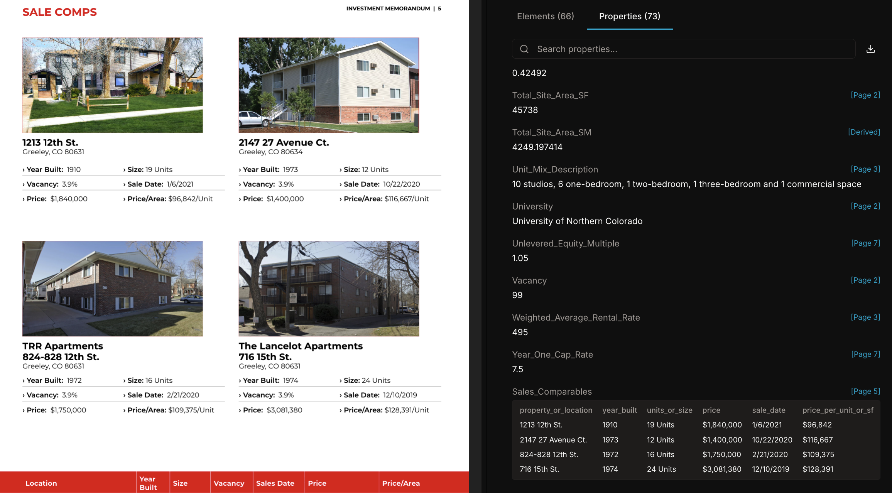
Task: Follow the Page 2 link beside University
Action: (x=865, y=206)
